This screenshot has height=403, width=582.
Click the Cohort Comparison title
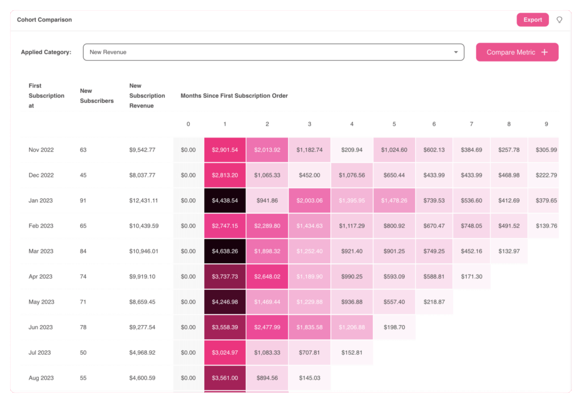(x=44, y=19)
